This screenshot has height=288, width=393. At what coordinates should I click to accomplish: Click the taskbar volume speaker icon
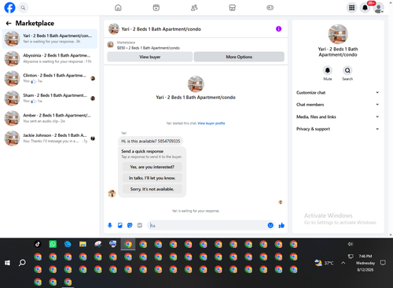pyautogui.click(x=351, y=244)
